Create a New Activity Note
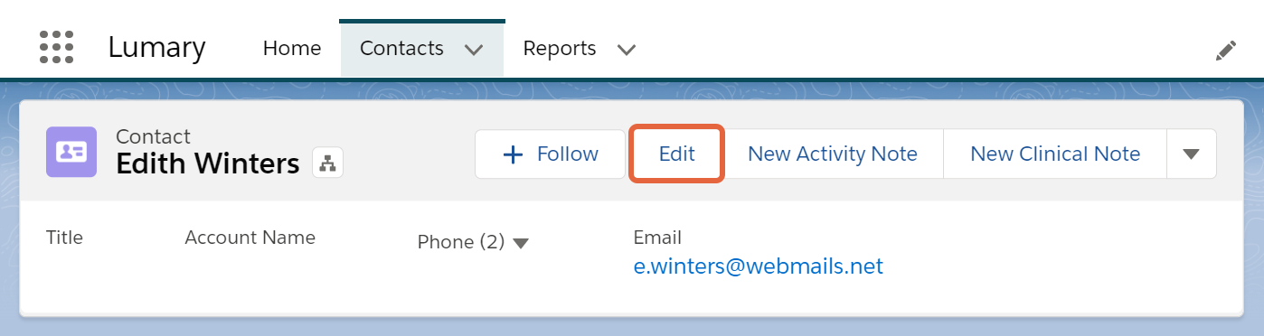Viewport: 1264px width, 336px height. [x=833, y=154]
